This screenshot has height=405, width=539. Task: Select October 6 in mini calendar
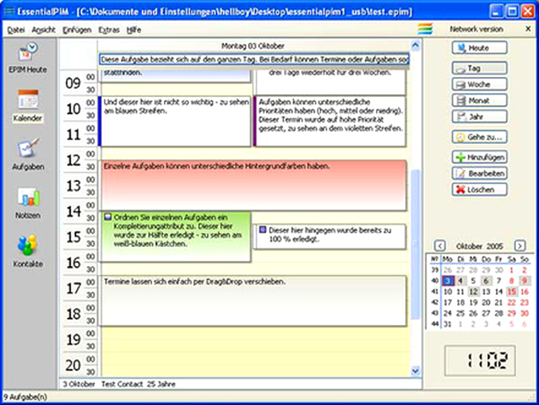(x=486, y=281)
